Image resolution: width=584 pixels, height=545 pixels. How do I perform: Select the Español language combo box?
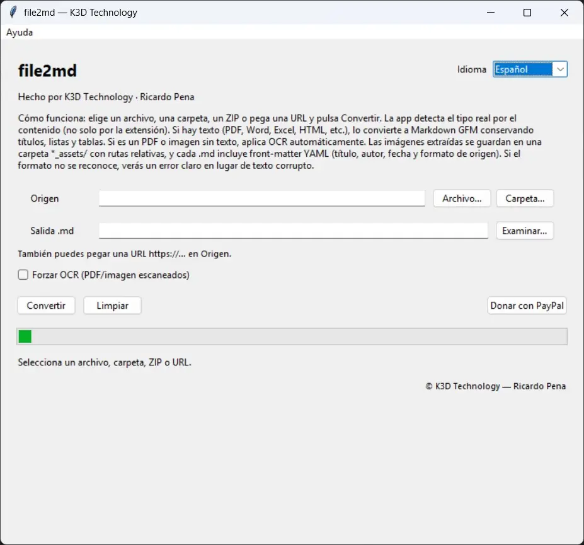[530, 69]
